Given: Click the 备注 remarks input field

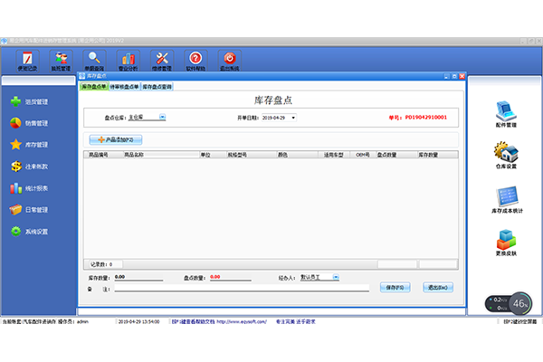Looking at the screenshot, I should click(242, 288).
